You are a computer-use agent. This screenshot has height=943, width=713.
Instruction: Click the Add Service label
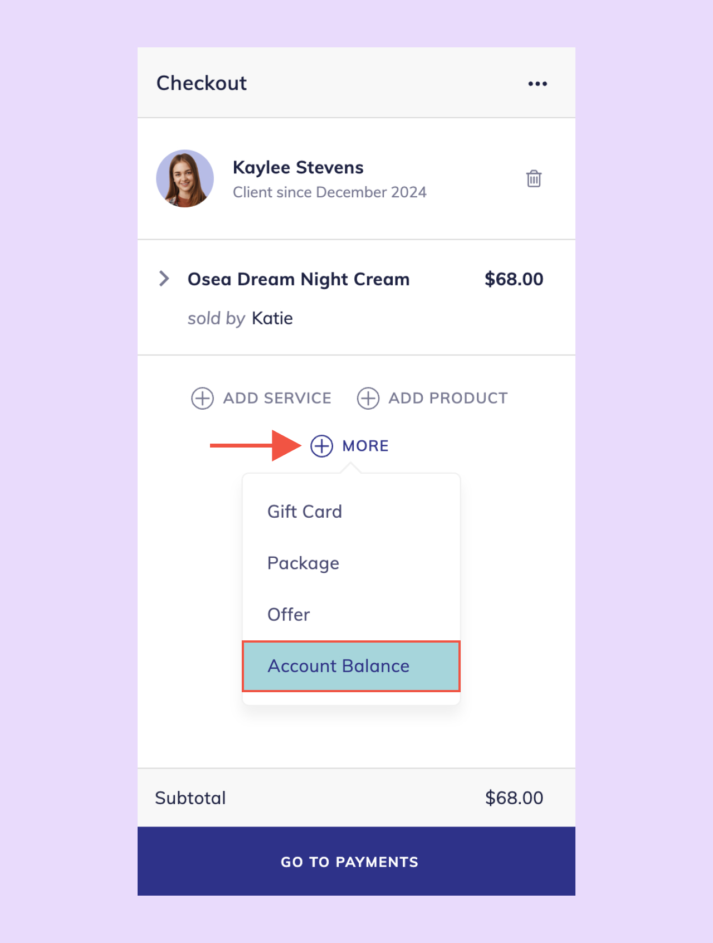[277, 398]
